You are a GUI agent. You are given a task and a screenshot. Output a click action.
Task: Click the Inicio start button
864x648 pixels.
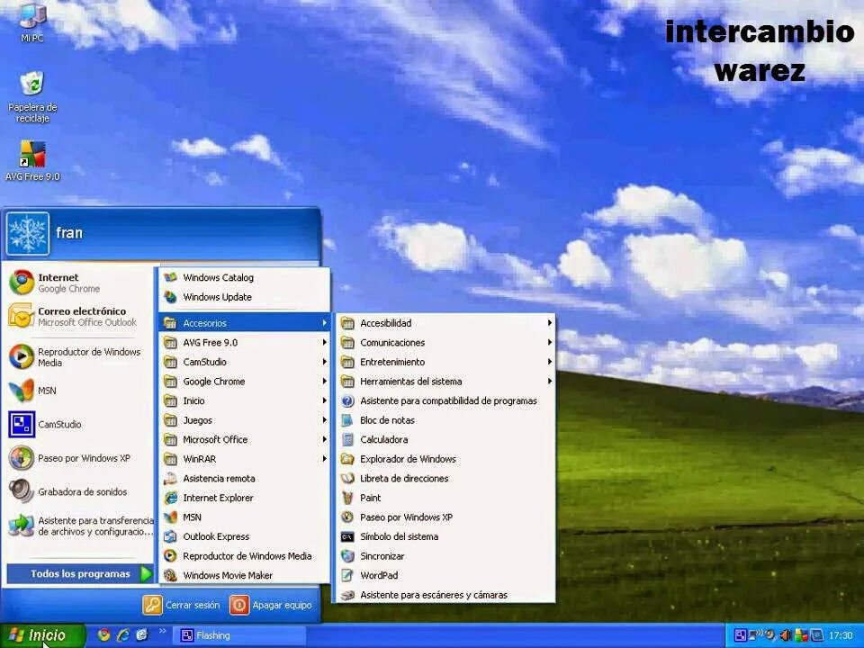point(43,635)
